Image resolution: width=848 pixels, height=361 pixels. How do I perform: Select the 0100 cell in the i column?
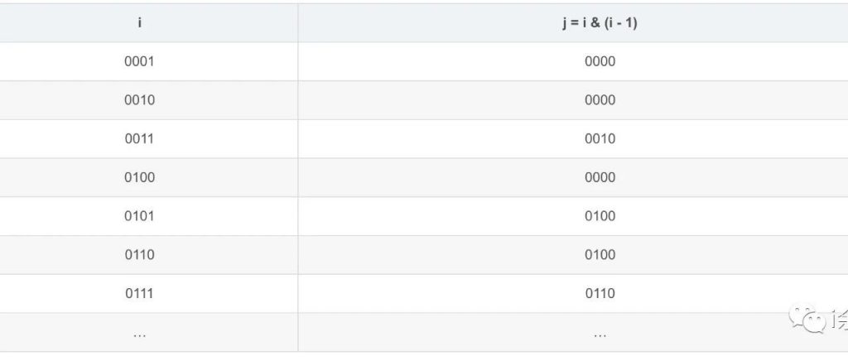click(140, 177)
